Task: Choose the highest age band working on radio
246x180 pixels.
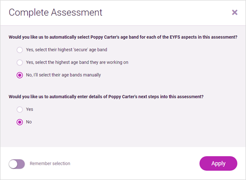Action: [20, 62]
